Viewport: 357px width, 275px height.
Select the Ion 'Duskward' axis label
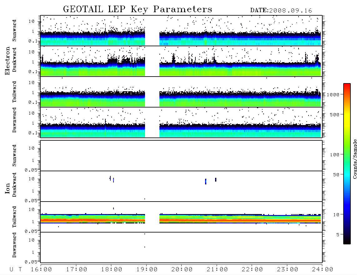[14, 185]
